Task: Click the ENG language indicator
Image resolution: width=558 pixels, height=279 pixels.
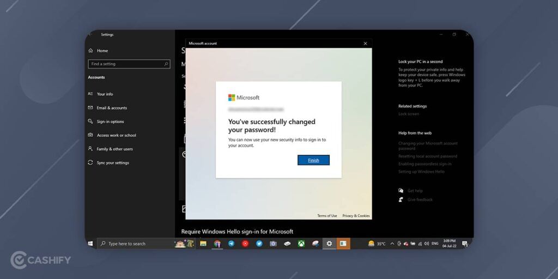Action: coord(435,244)
